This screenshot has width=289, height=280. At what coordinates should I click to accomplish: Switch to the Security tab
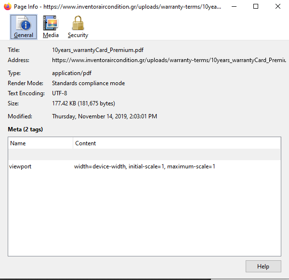[x=78, y=27]
